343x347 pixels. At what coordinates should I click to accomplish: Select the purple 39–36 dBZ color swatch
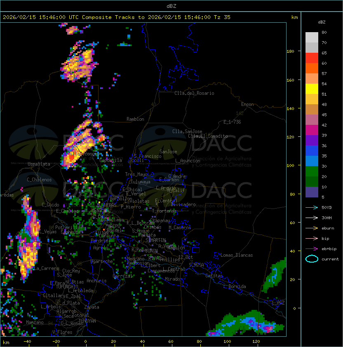[312, 140]
